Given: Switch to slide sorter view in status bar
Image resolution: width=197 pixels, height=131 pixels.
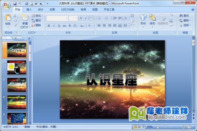Looking at the screenshot, I should click(x=139, y=127).
